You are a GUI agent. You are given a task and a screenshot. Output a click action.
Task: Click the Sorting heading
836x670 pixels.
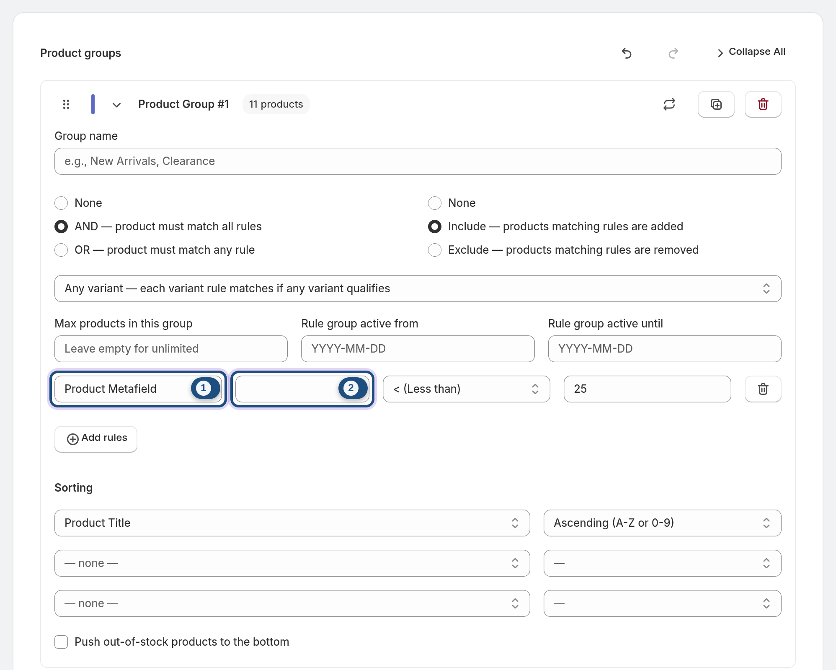(74, 488)
